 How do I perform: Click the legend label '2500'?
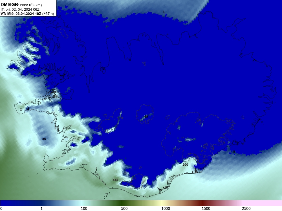pos(246,208)
